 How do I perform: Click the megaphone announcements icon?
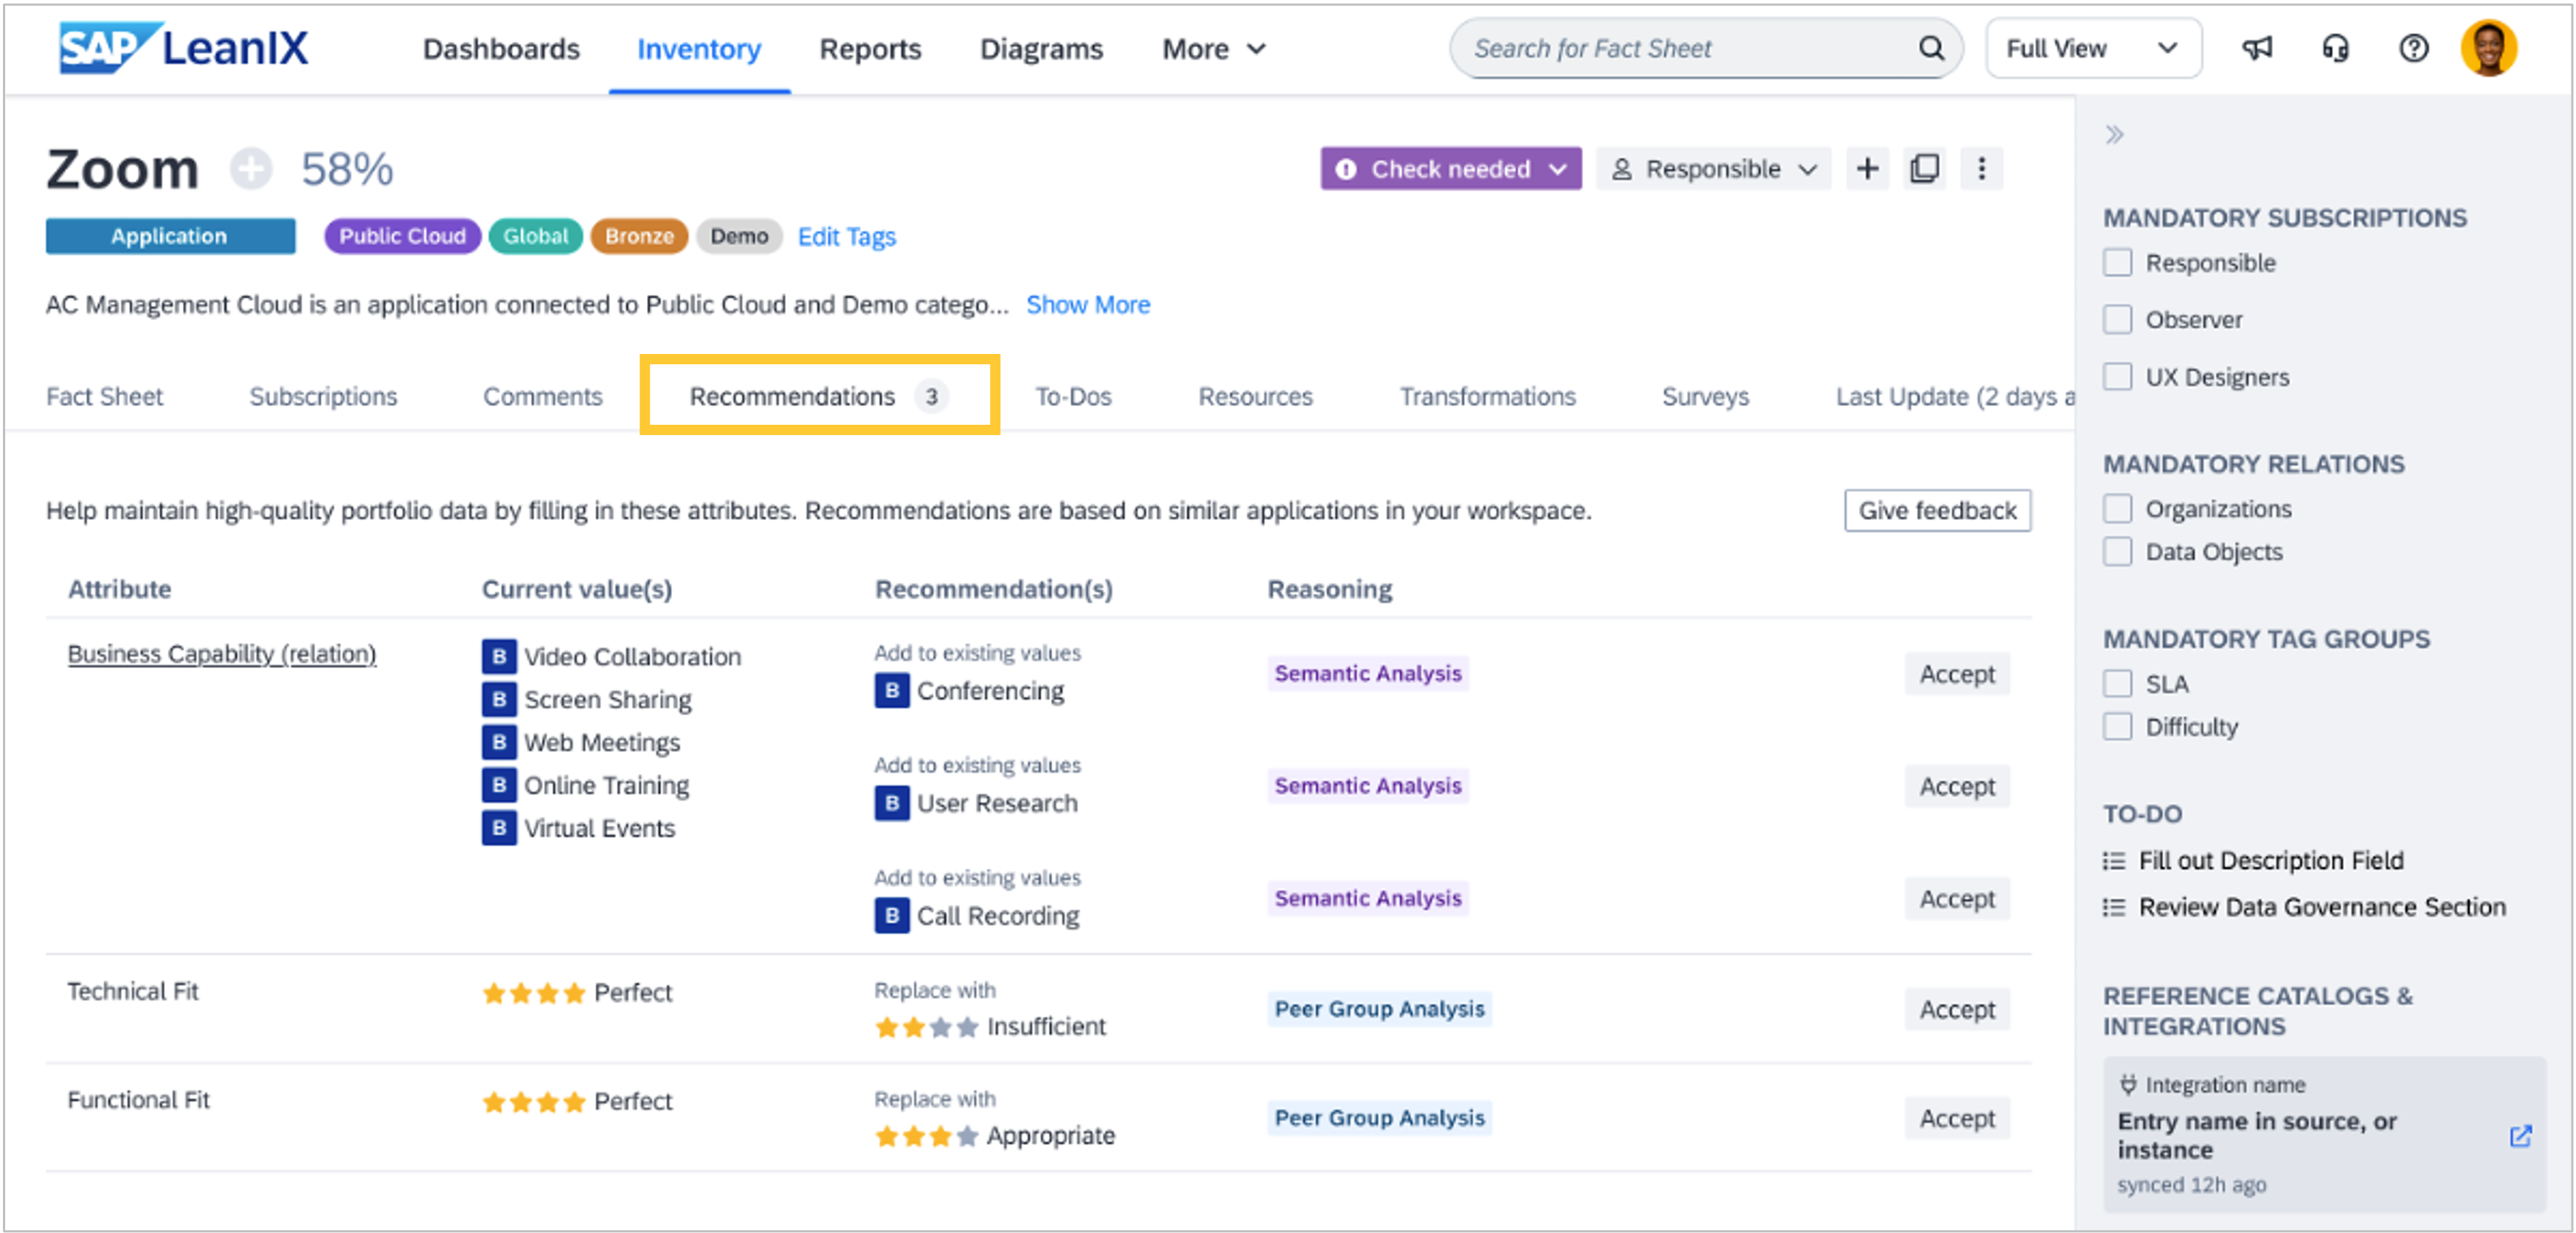pyautogui.click(x=2257, y=48)
